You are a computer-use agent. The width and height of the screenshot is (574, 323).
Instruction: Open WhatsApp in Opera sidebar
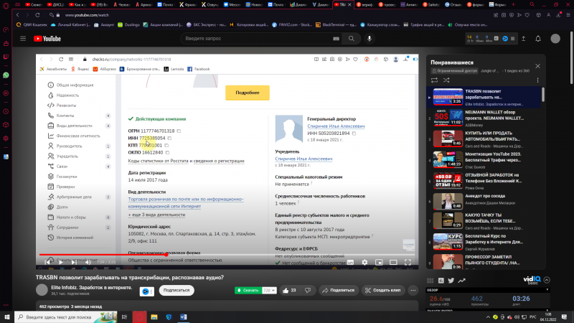(x=6, y=75)
